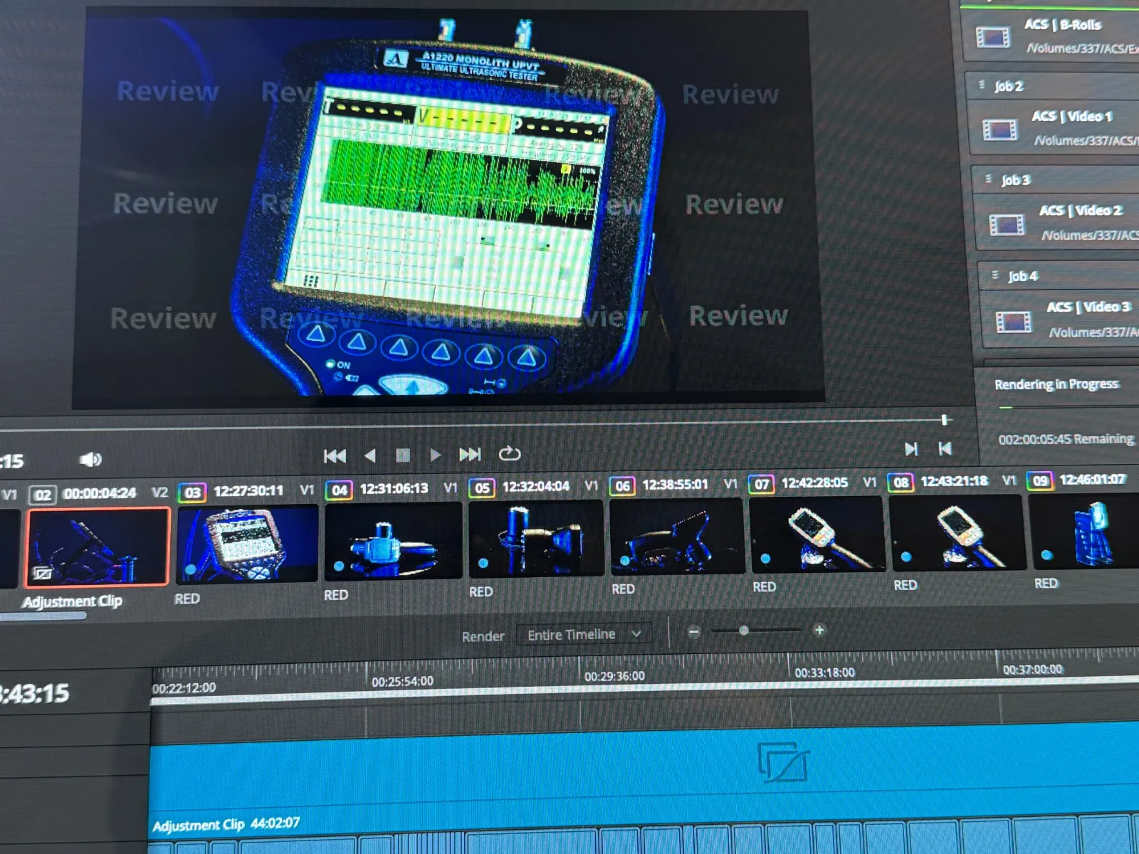Zoom in on the timeline with the plus button
The image size is (1139, 854).
tap(819, 630)
